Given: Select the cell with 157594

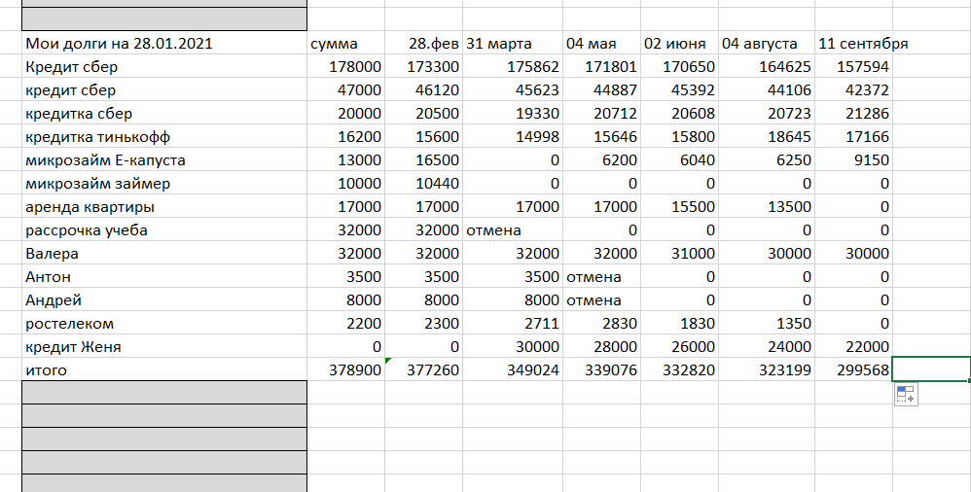Looking at the screenshot, I should click(853, 66).
